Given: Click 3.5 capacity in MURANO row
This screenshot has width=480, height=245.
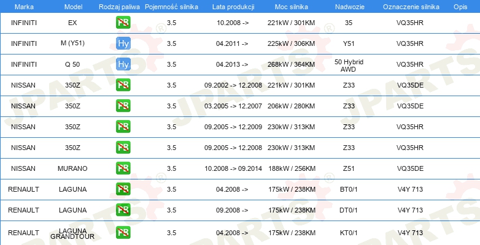Looking at the screenshot, I should [171, 168].
